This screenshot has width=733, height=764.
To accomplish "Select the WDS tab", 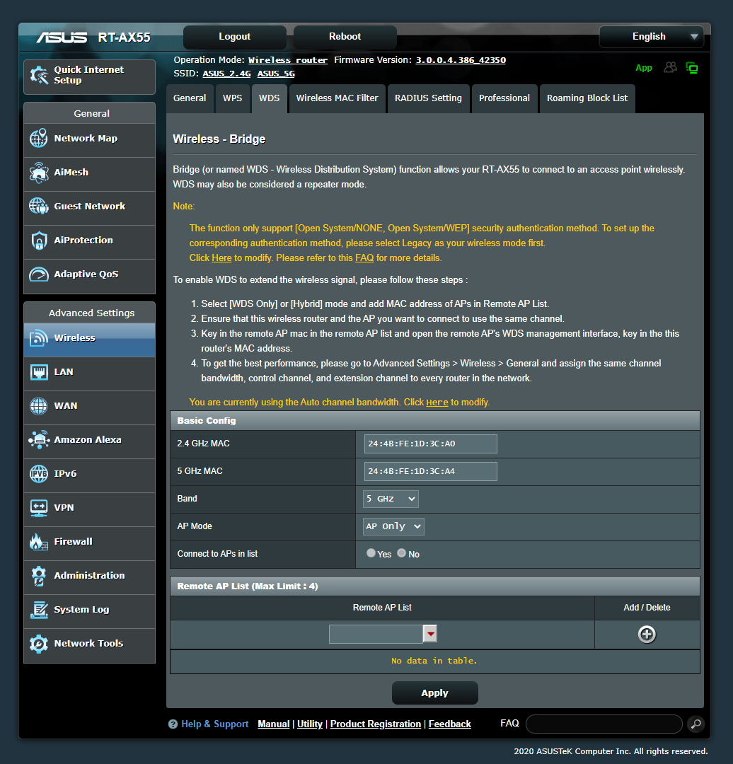I will pyautogui.click(x=269, y=98).
